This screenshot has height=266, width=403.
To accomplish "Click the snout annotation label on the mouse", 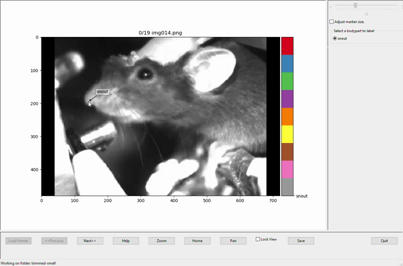I will [x=102, y=91].
